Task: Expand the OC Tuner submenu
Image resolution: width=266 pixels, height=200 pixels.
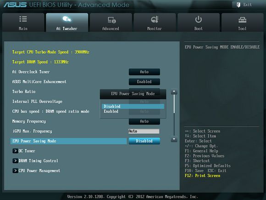Action: [24, 151]
